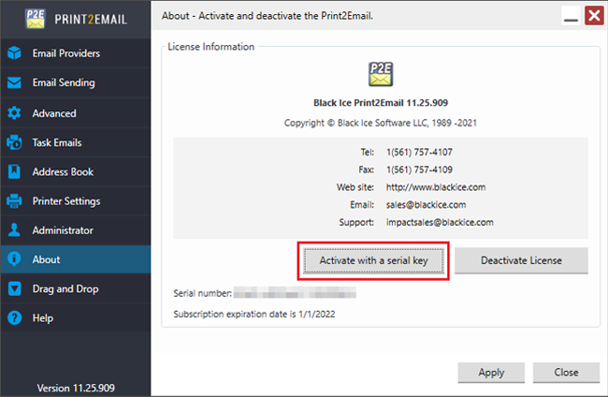The height and width of the screenshot is (397, 608).
Task: Click telephone number 1(561) 757-4107
Action: (419, 152)
